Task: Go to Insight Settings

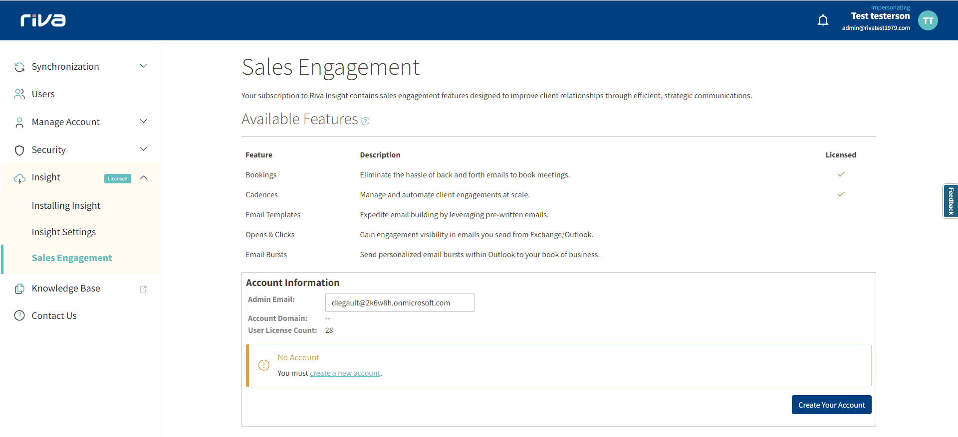Action: pos(64,232)
